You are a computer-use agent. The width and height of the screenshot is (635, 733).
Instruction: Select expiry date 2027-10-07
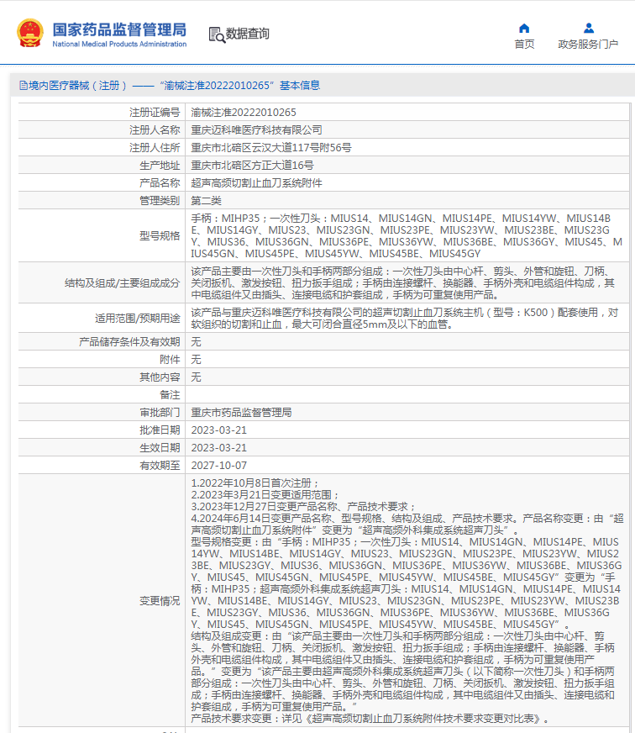coord(218,466)
